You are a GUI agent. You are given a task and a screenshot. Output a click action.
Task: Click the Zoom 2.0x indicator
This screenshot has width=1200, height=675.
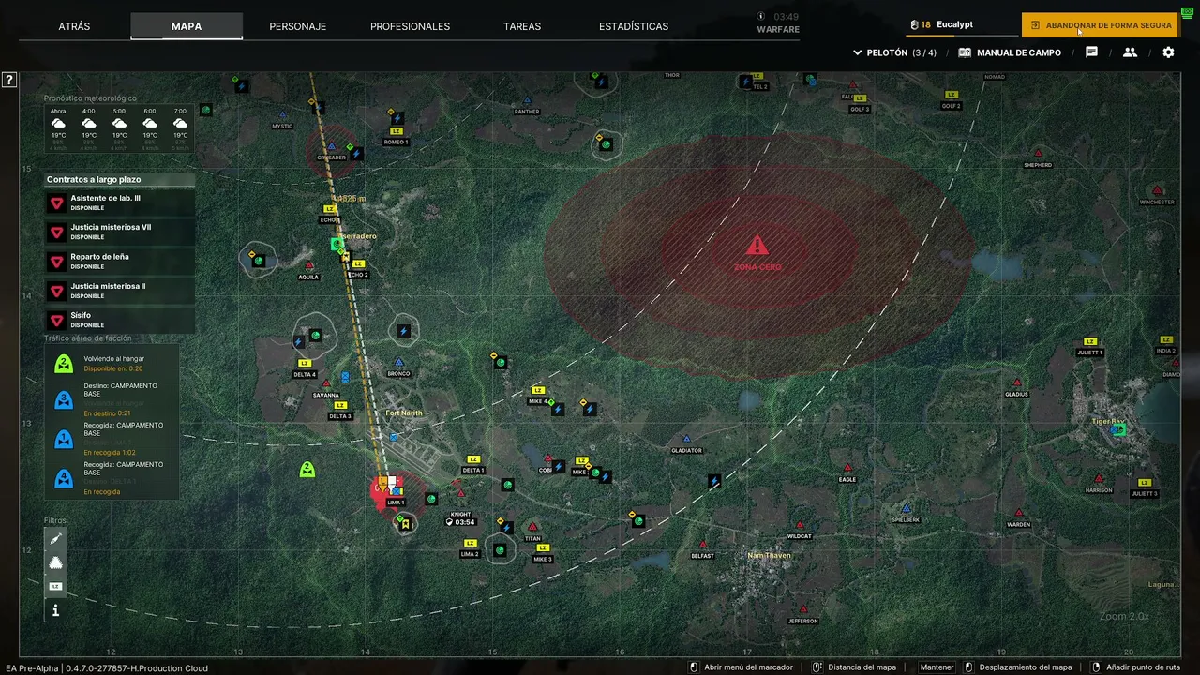click(1124, 617)
